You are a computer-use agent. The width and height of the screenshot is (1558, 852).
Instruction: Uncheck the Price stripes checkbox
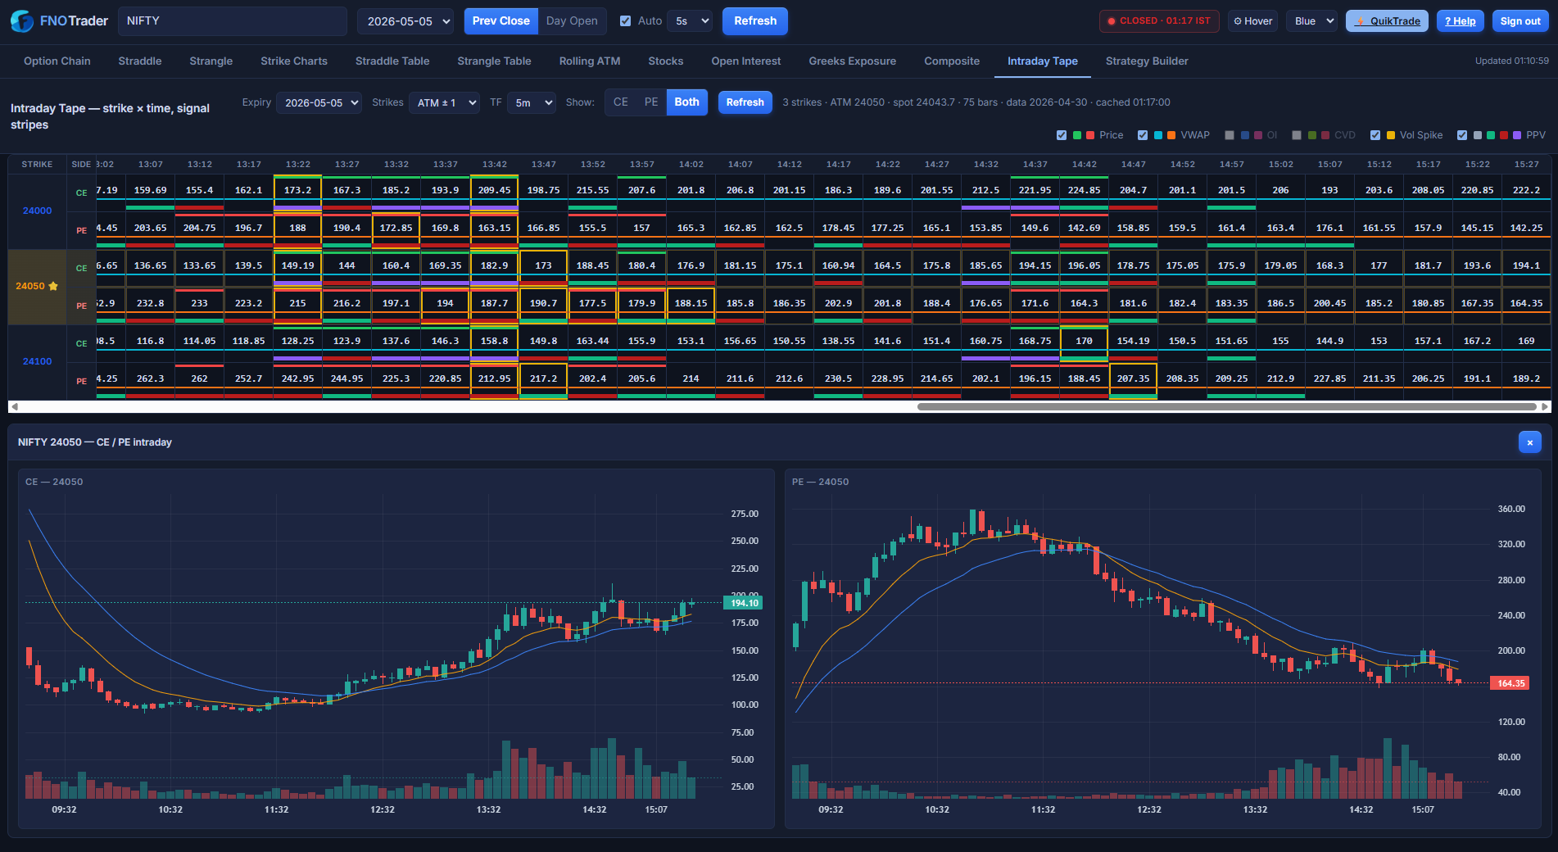tap(1062, 135)
